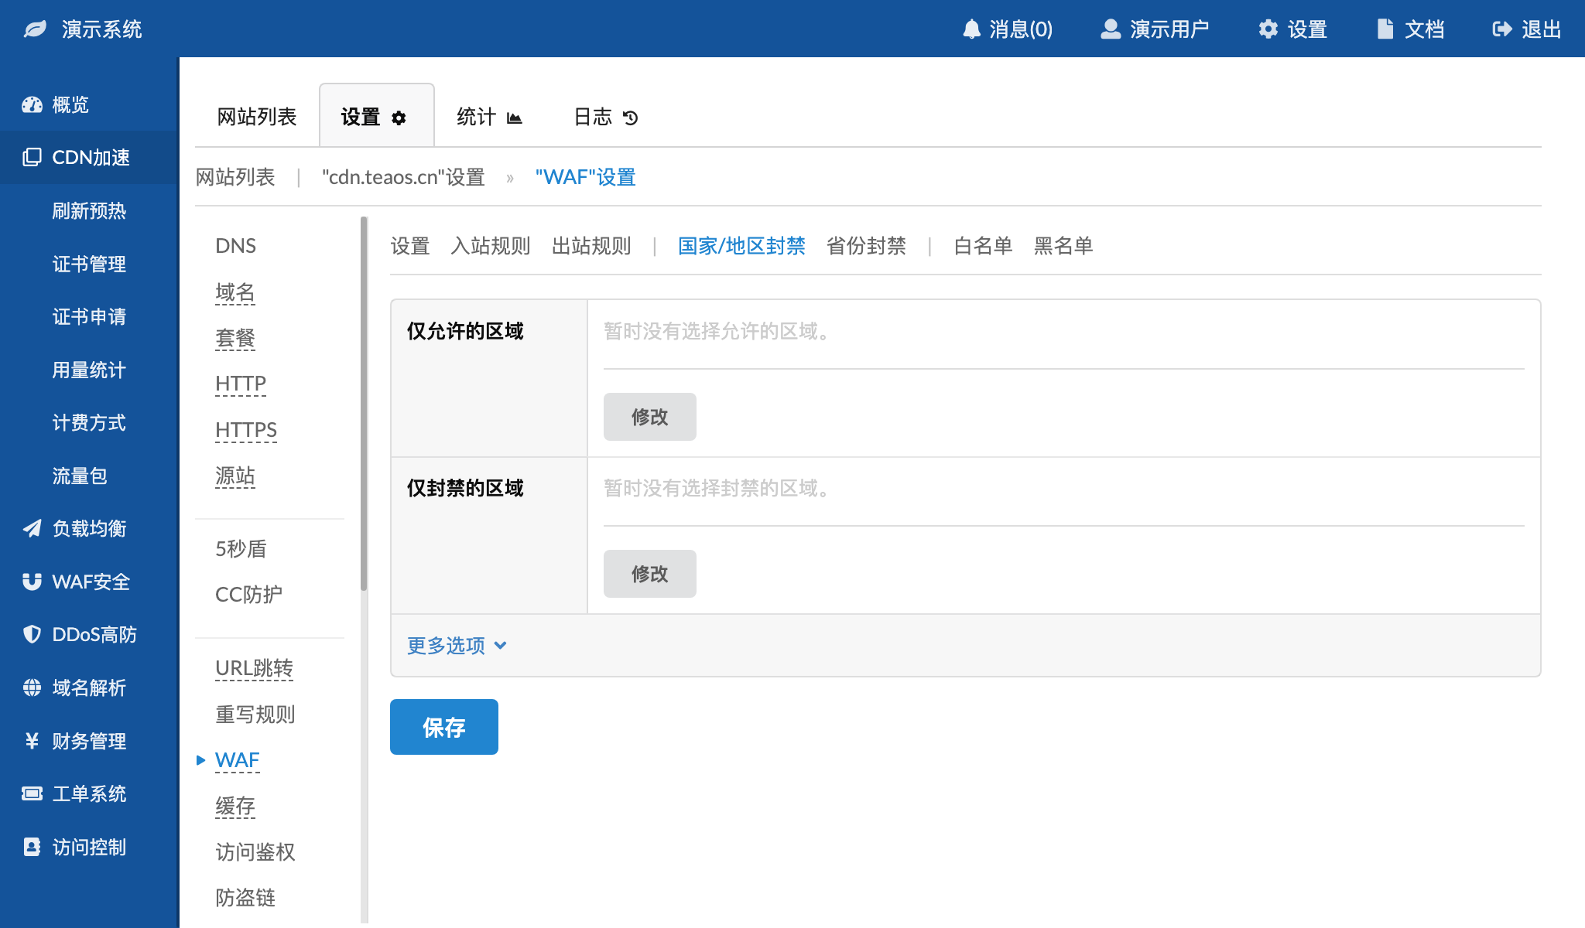Open the notifications bell icon
This screenshot has height=928, width=1585.
(x=971, y=29)
